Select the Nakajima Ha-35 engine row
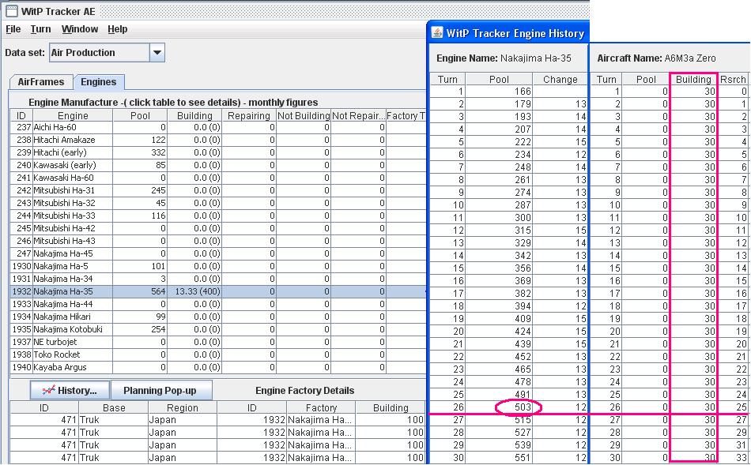Image resolution: width=751 pixels, height=465 pixels. [218, 291]
